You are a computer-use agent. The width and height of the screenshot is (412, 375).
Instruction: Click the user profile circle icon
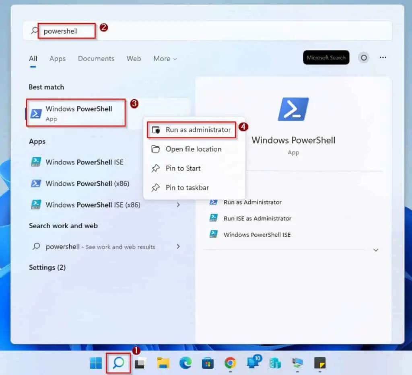click(364, 58)
